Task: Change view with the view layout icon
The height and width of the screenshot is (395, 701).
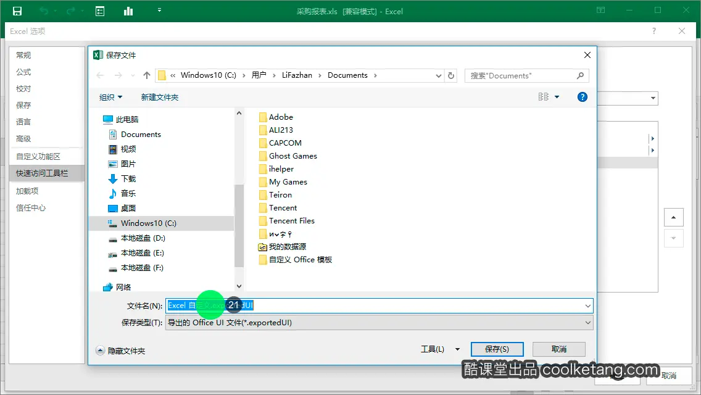Action: point(543,97)
